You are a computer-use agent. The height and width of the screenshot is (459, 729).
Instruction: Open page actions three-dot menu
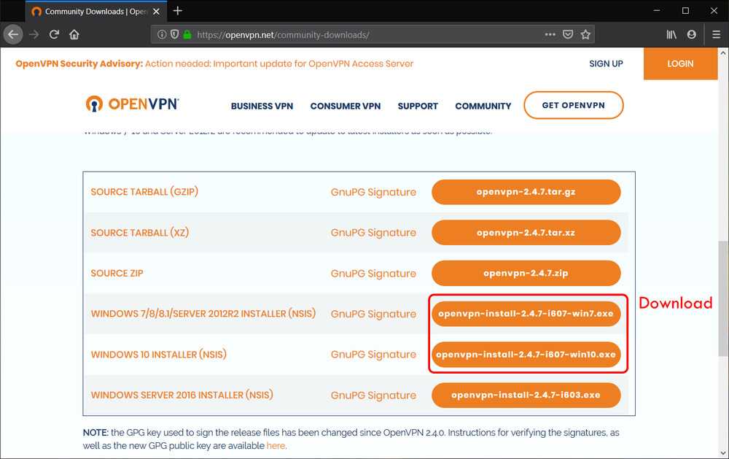(550, 34)
